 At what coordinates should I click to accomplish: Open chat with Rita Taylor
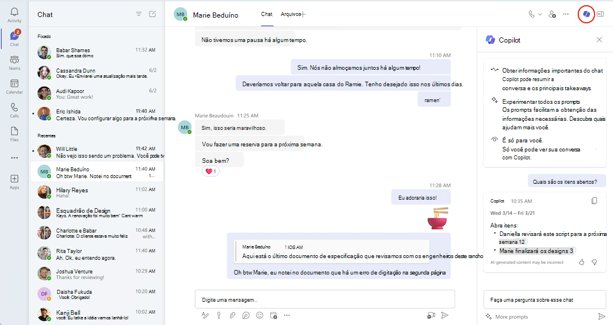(97, 254)
